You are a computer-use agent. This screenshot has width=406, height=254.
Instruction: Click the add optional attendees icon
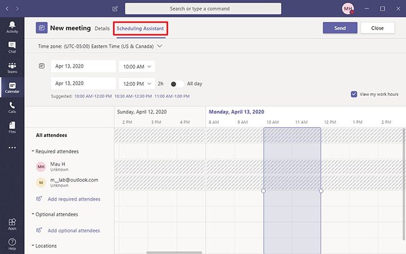pos(39,230)
